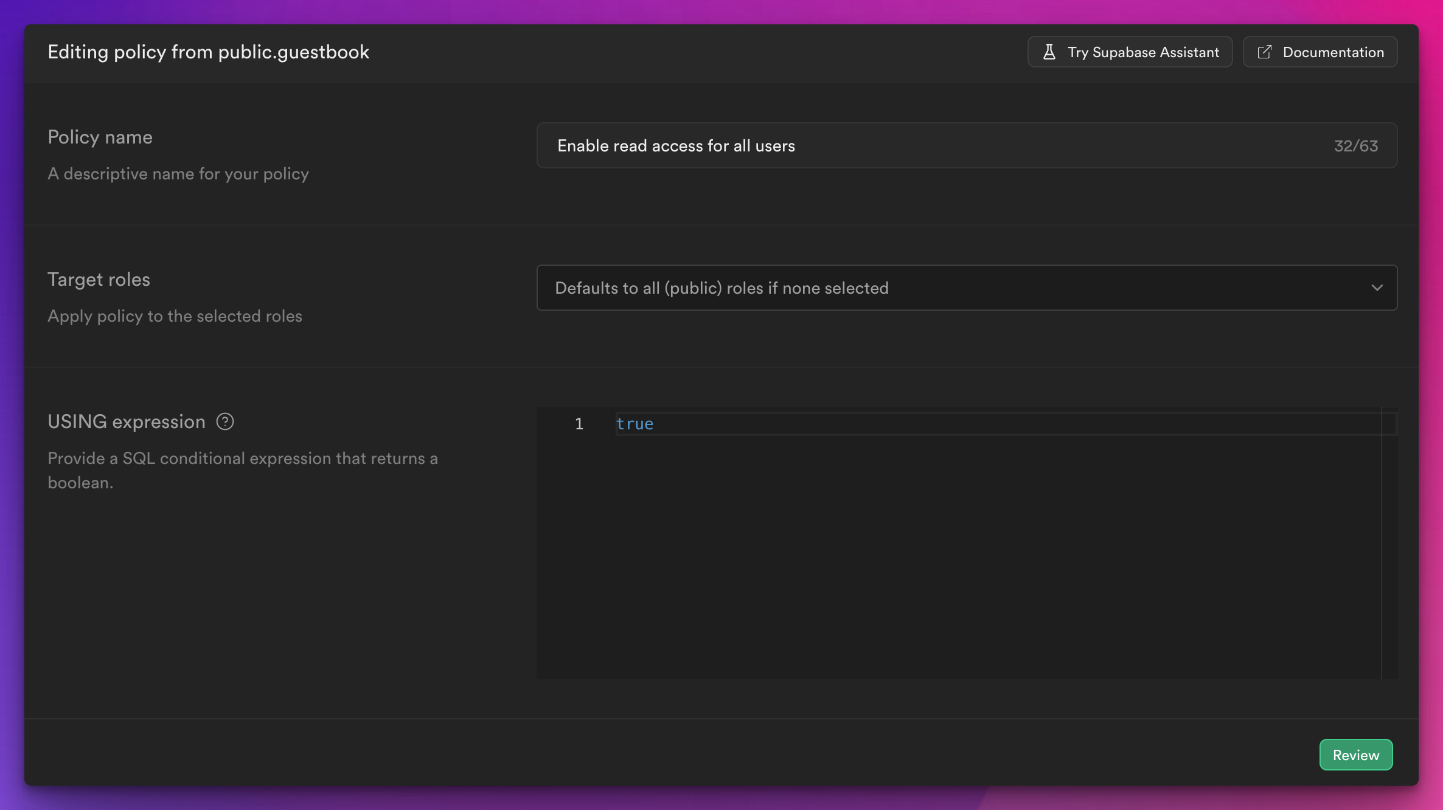Click the SQL conditional expression description text
1443x810 pixels.
243,471
